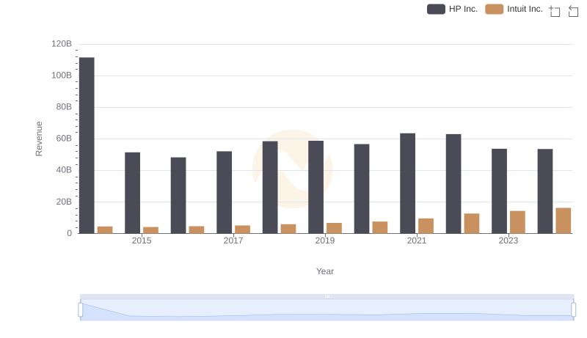Click the HP Inc. bar for 2019
Image resolution: width=587 pixels, height=338 pixels.
pos(316,187)
